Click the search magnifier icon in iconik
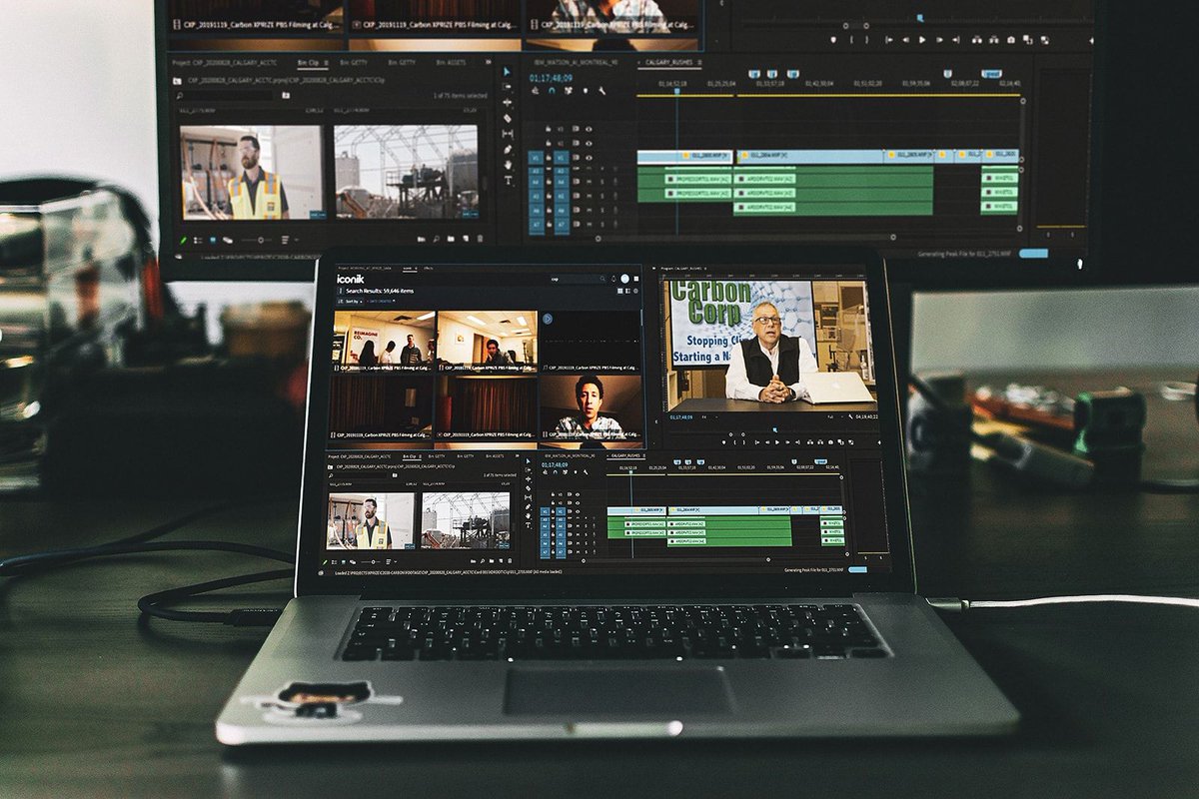 point(602,279)
